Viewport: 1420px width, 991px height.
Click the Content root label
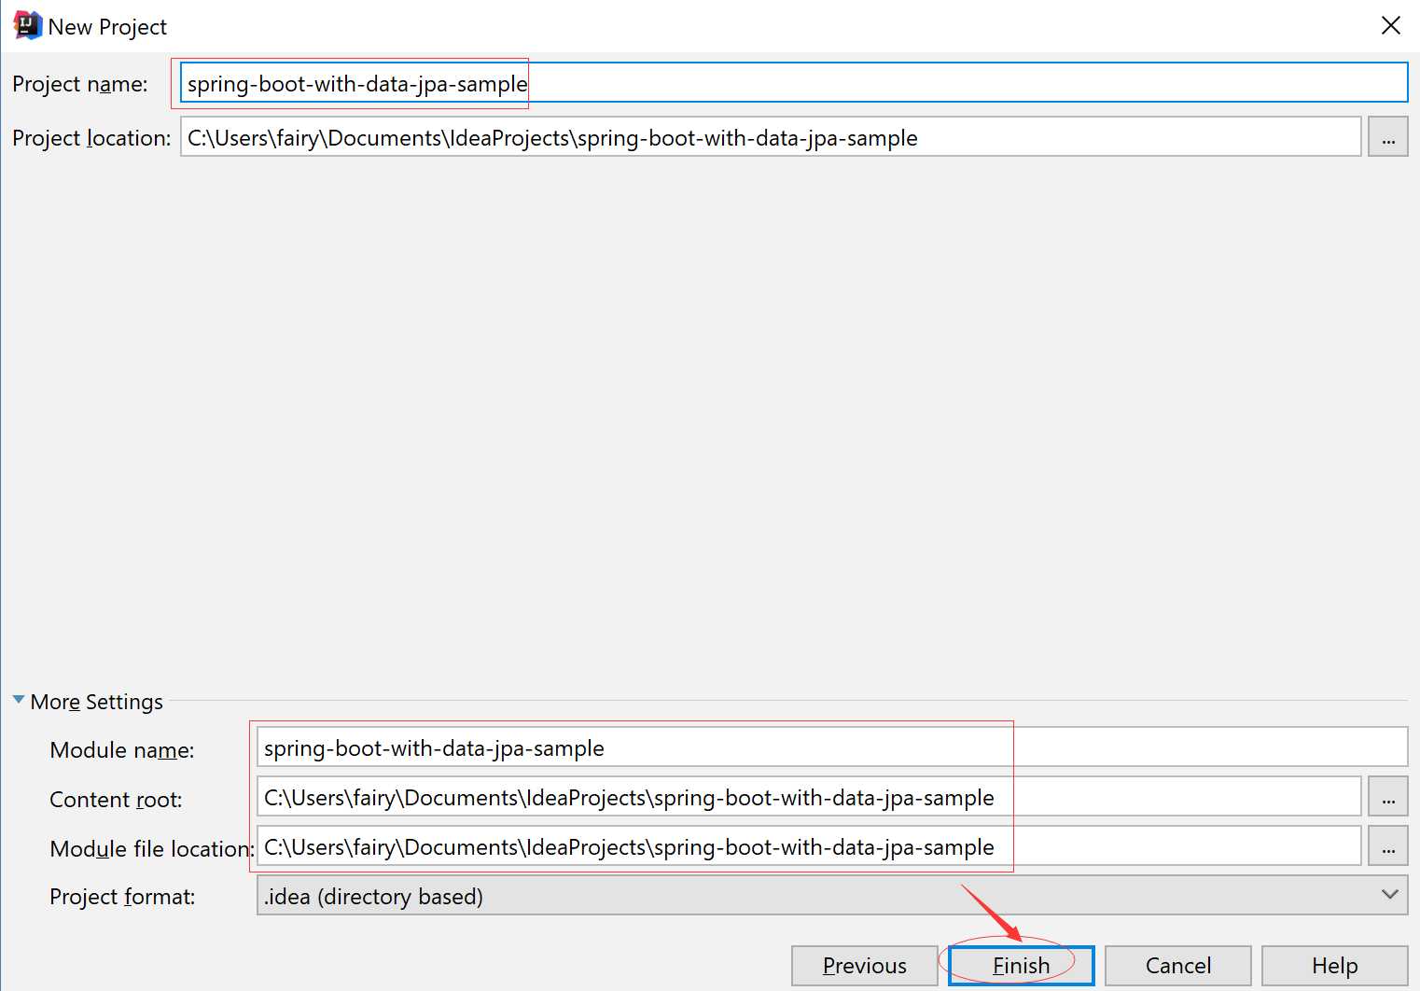click(116, 800)
